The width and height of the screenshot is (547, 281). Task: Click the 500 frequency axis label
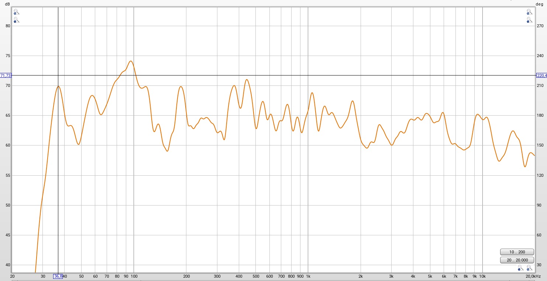256,276
